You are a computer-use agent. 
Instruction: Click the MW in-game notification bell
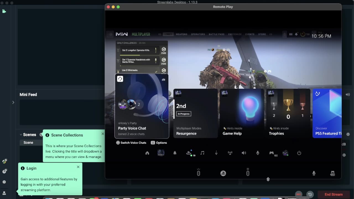296,34
